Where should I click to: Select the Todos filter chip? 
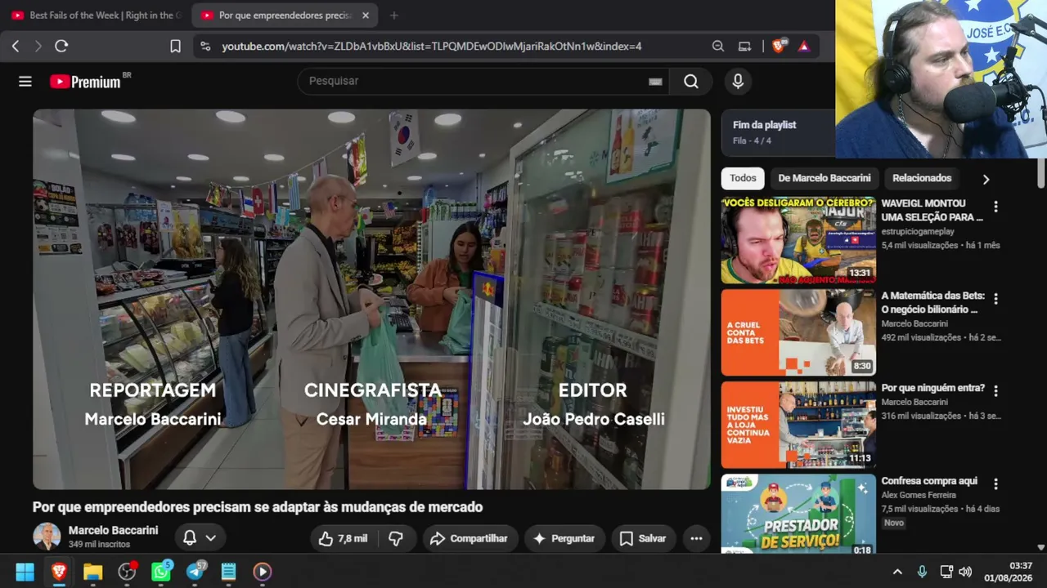[743, 178]
